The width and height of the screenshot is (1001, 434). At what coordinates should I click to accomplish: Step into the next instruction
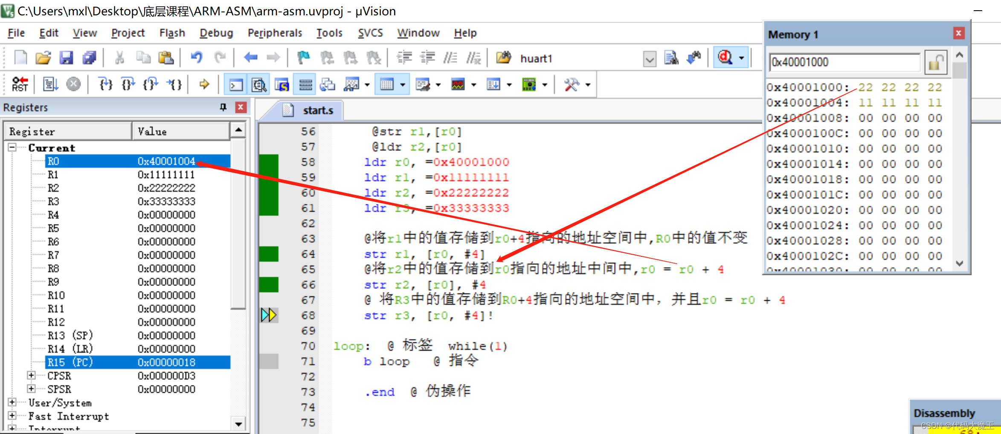click(x=105, y=84)
